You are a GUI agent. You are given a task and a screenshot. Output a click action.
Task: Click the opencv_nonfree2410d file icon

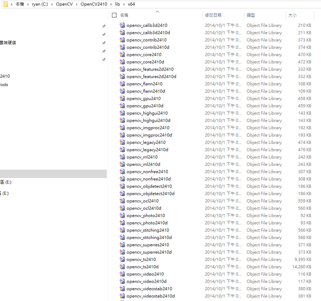pos(122,179)
